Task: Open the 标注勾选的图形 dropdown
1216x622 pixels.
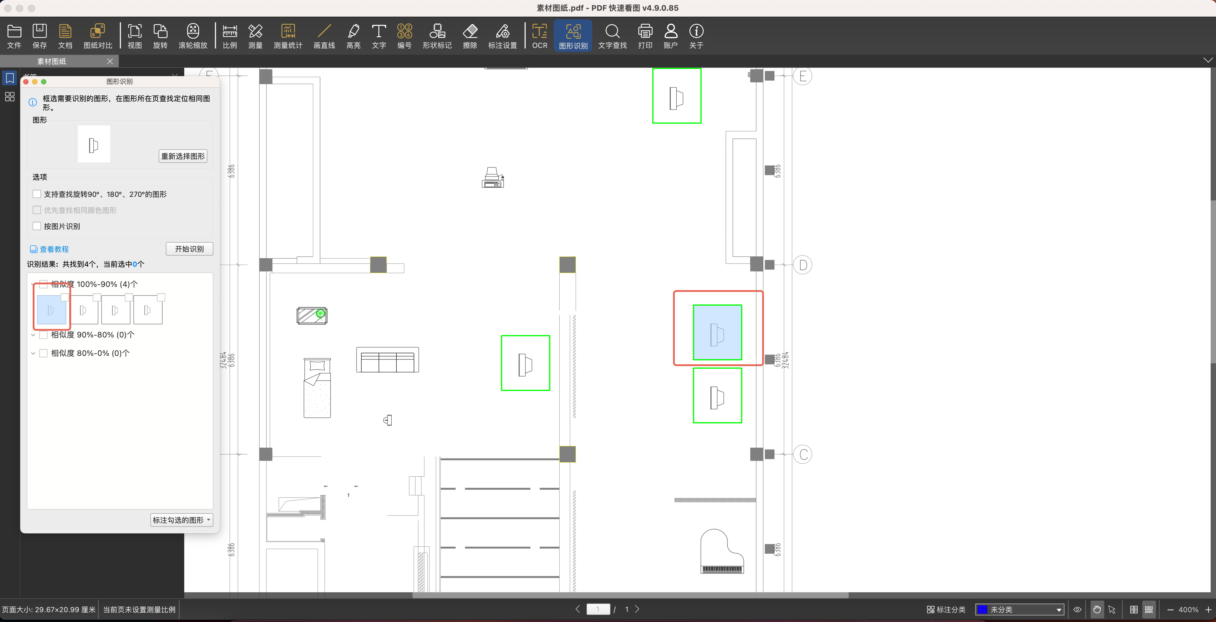Action: pos(182,520)
